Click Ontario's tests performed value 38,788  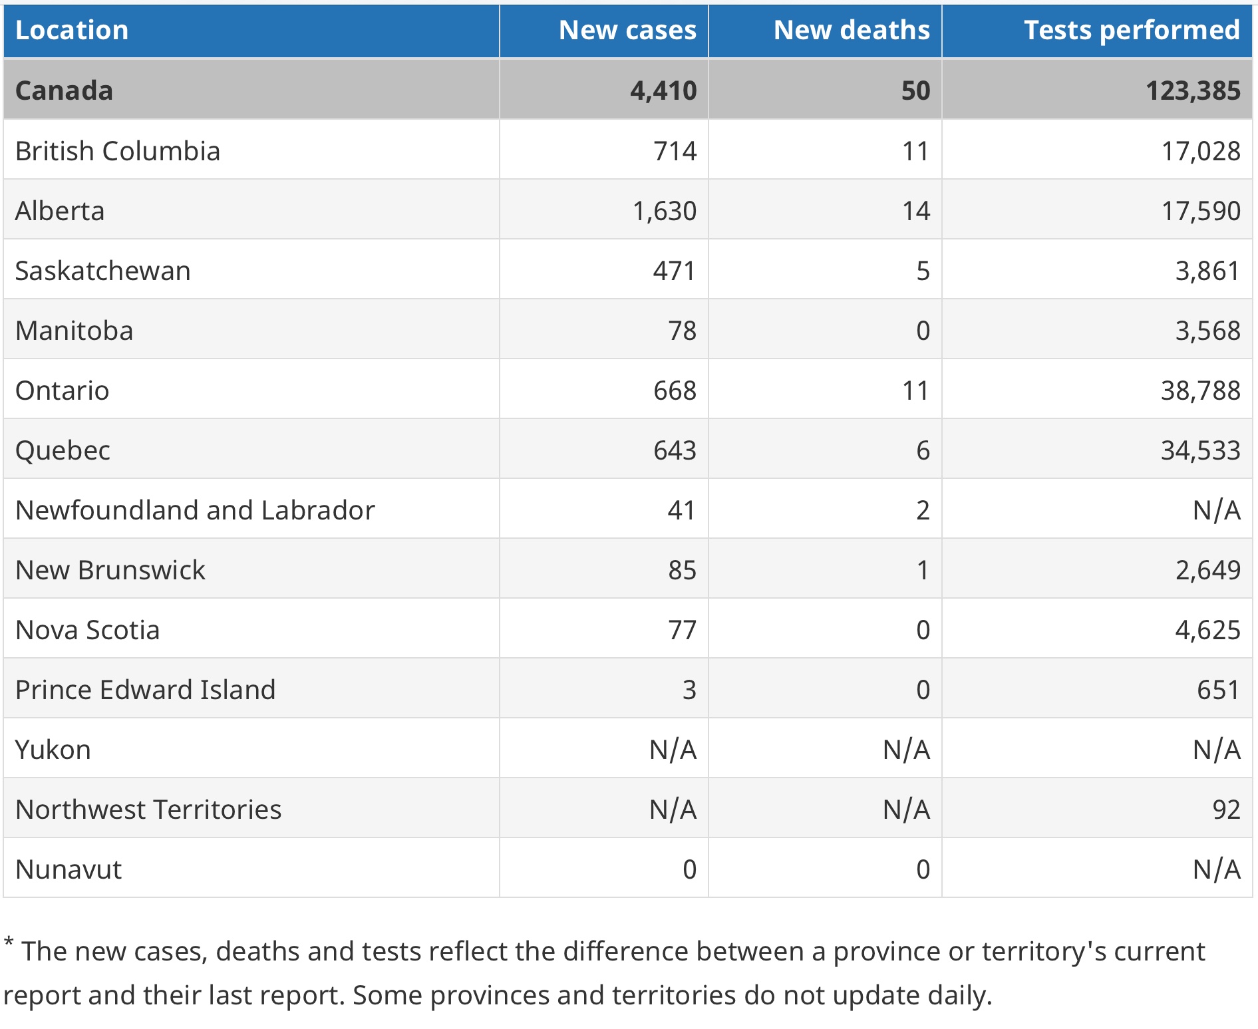pyautogui.click(x=1200, y=390)
